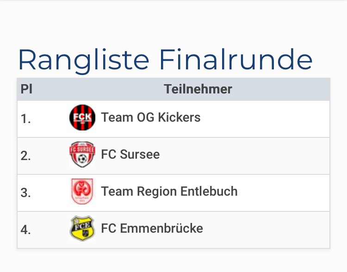Viewport: 347px width, 272px height.
Task: Click the Team OG Kickers club logo
Action: tap(82, 117)
